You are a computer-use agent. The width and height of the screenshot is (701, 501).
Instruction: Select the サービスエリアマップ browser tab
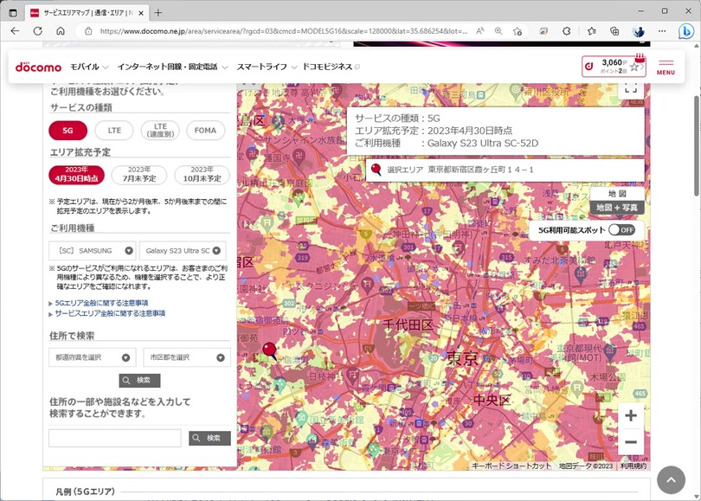[x=87, y=13]
